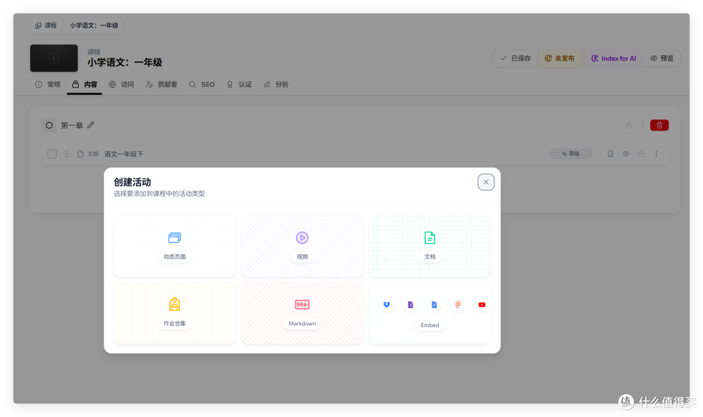The height and width of the screenshot is (417, 703).
Task: Pick the 文档 activity card
Action: (x=430, y=246)
